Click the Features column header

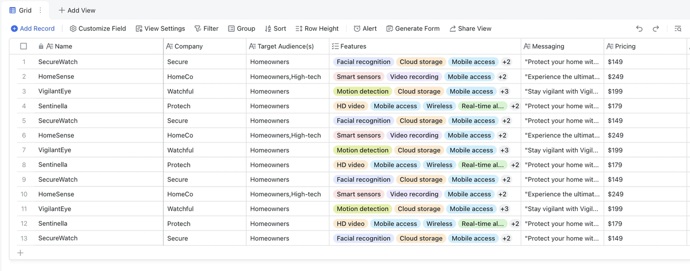click(x=353, y=46)
